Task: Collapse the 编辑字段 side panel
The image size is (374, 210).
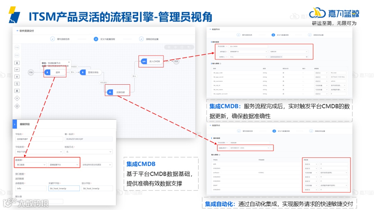Action: 15,124
